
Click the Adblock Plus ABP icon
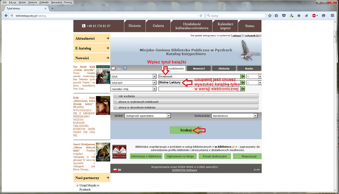(x=314, y=16)
